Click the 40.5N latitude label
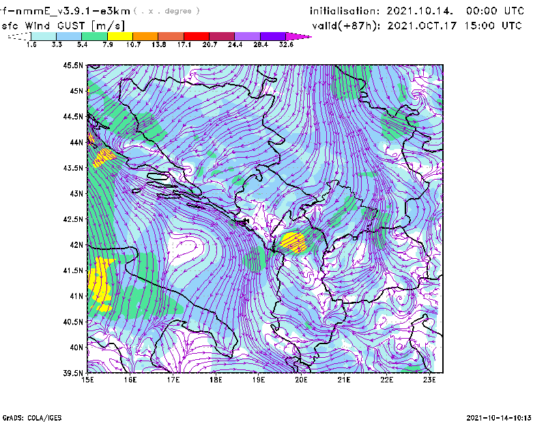 coord(73,322)
